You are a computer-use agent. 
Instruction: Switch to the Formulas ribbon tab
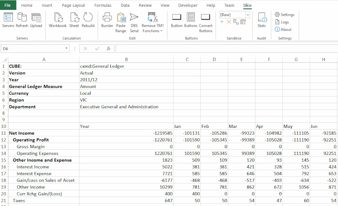(x=103, y=5)
